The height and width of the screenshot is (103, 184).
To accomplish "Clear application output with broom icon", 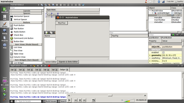I will [x=34, y=66].
